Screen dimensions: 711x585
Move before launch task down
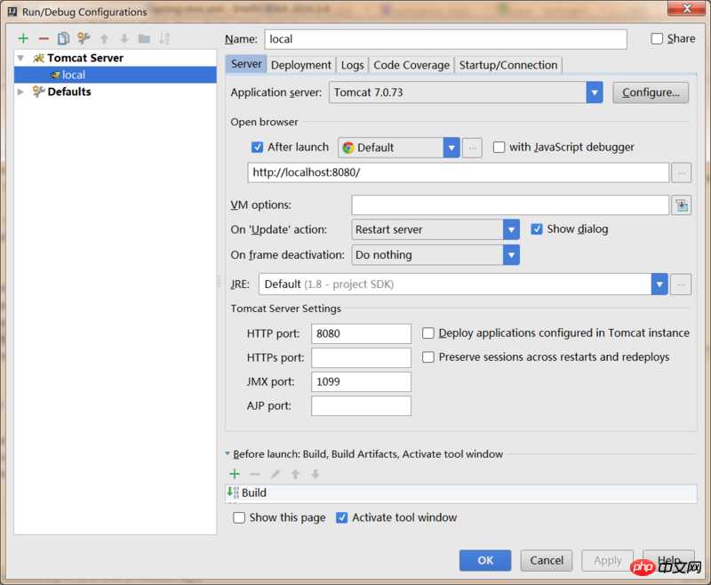coord(316,474)
